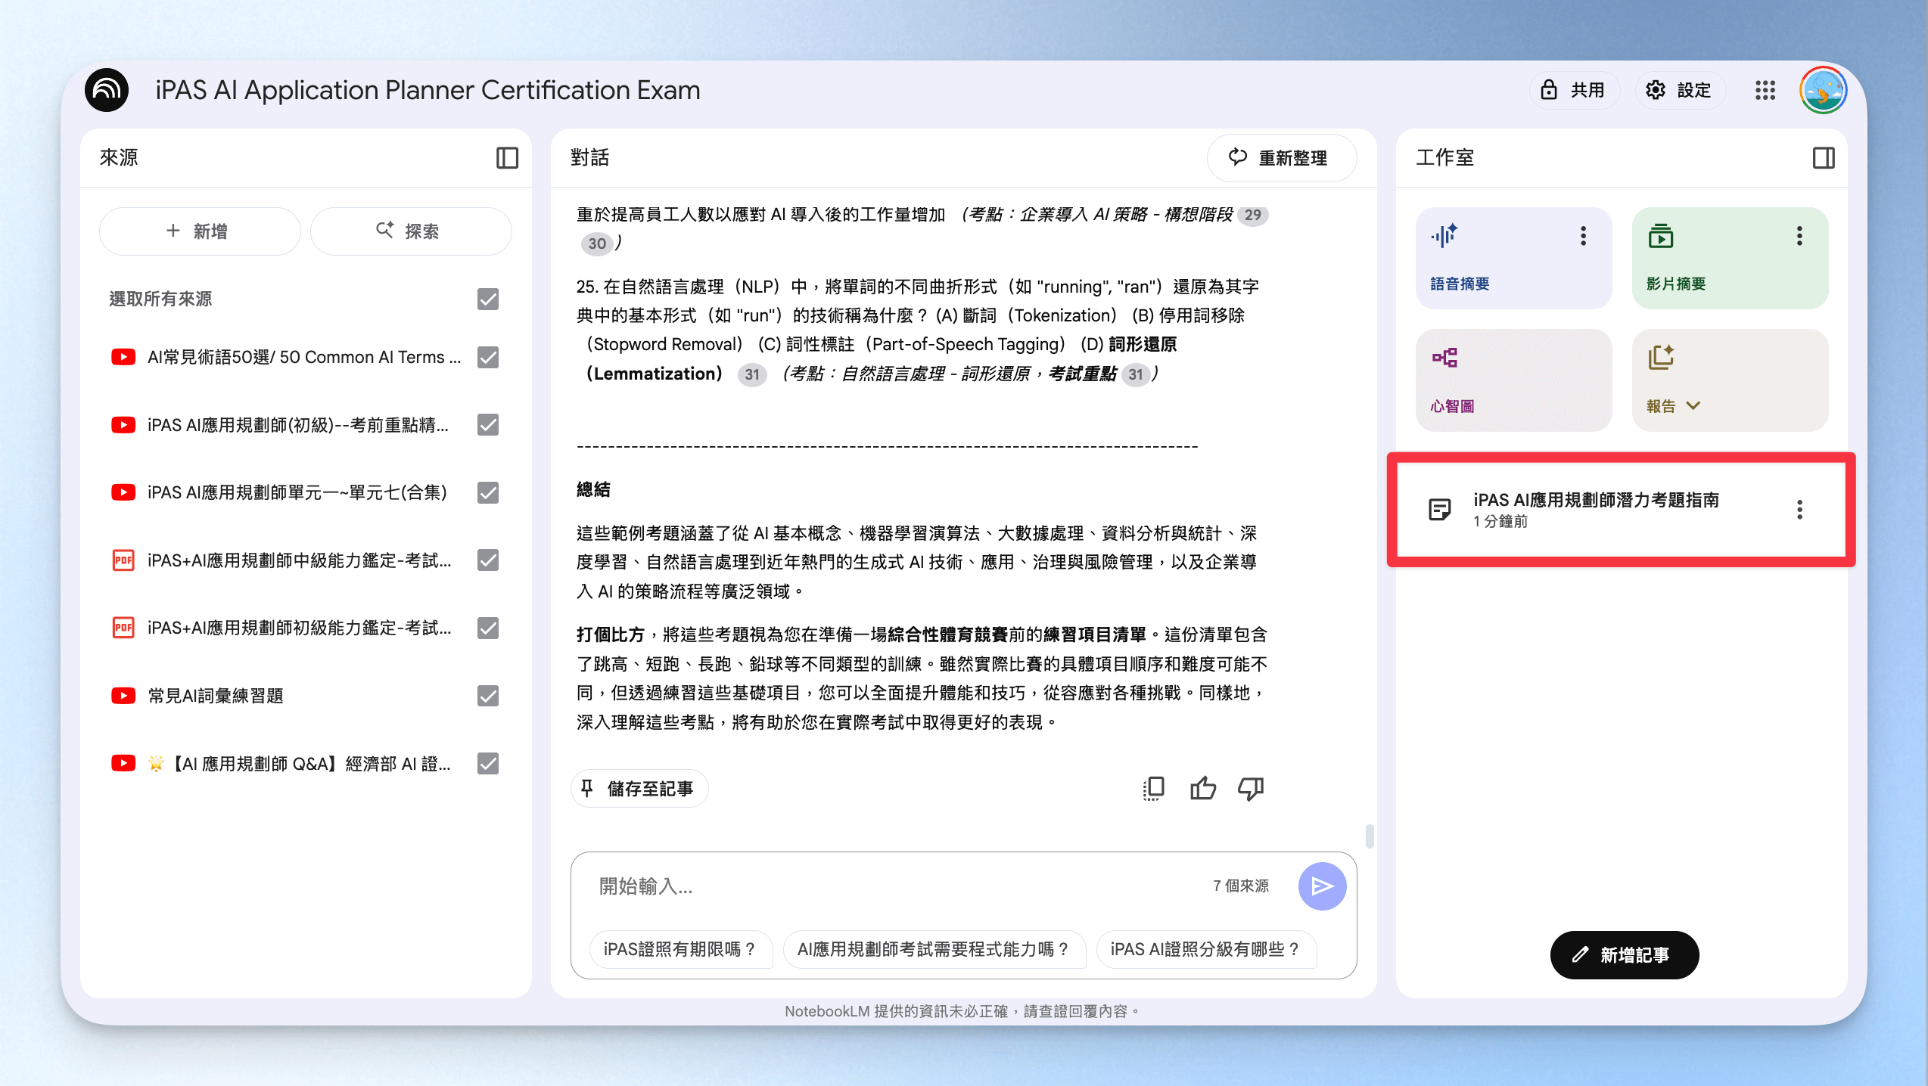Click the 儲存至記事 button

639,789
